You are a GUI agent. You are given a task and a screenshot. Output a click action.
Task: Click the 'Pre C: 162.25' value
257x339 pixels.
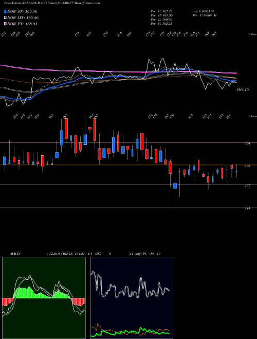click(x=161, y=24)
